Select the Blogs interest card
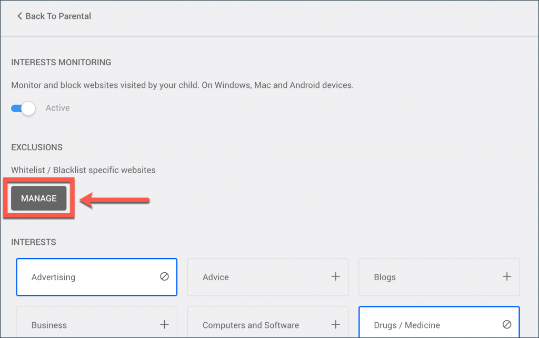 click(439, 277)
